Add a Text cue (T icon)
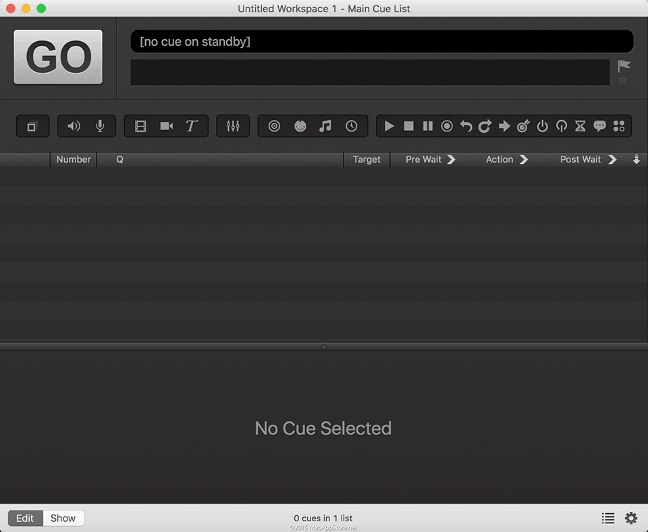The height and width of the screenshot is (532, 648). (x=192, y=126)
